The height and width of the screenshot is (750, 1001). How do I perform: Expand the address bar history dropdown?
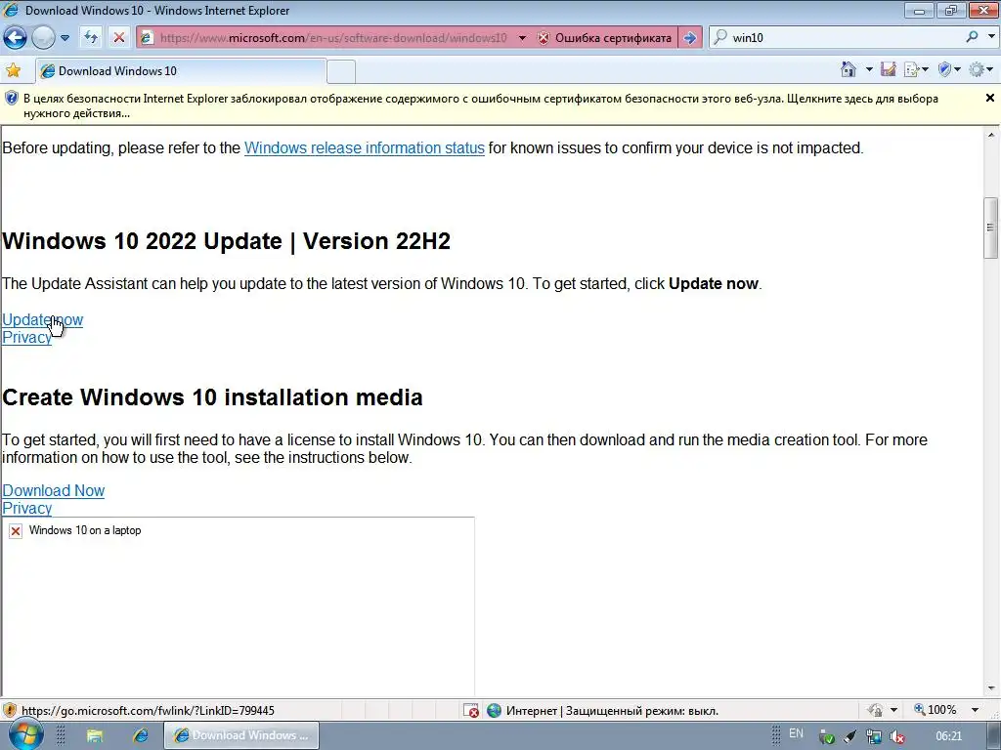point(522,38)
